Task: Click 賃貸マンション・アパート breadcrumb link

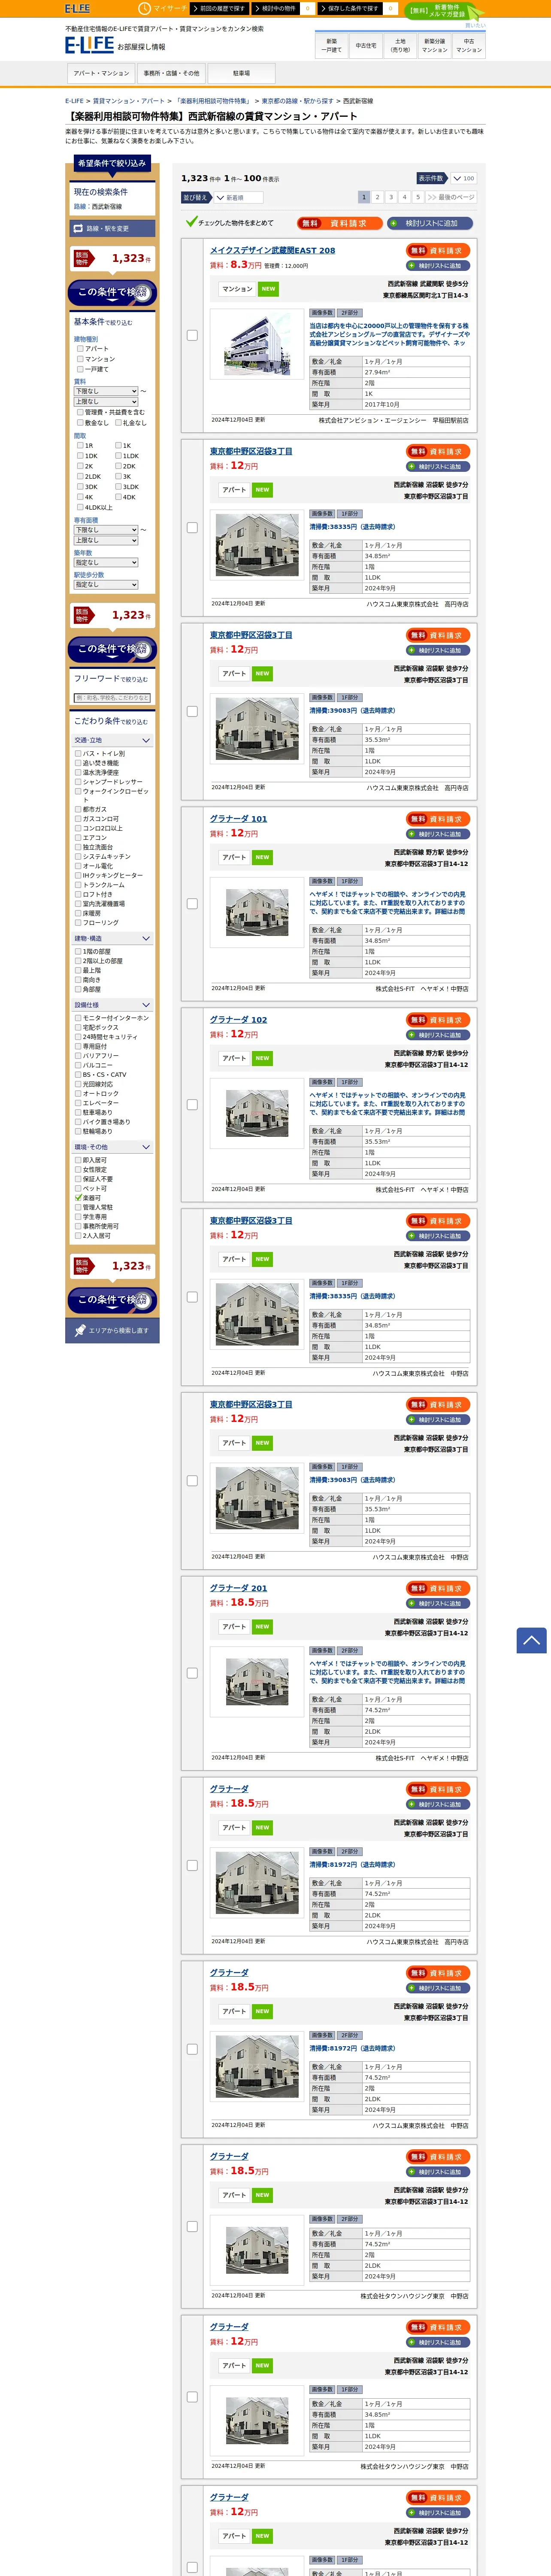Action: [129, 101]
